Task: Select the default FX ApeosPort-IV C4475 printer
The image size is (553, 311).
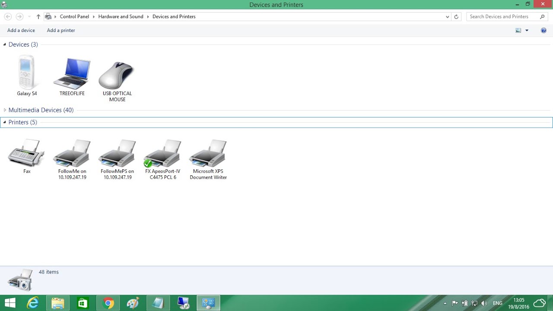Action: [x=163, y=159]
